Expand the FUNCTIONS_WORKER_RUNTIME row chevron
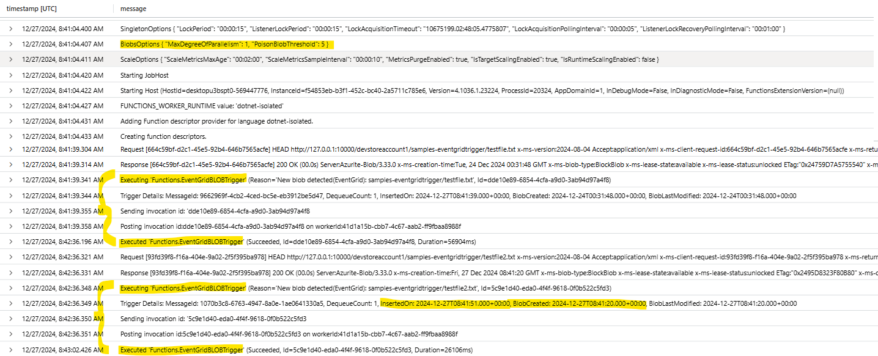Screen dimensions: 878x356 pyautogui.click(x=10, y=106)
